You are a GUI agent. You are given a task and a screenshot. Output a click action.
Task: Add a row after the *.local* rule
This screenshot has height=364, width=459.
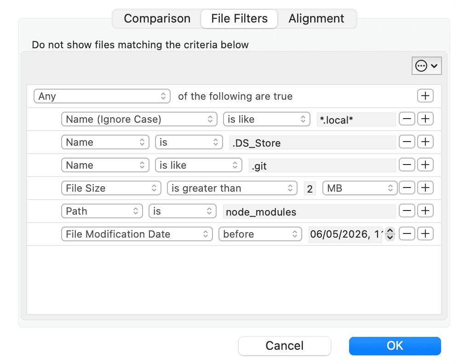coord(425,119)
